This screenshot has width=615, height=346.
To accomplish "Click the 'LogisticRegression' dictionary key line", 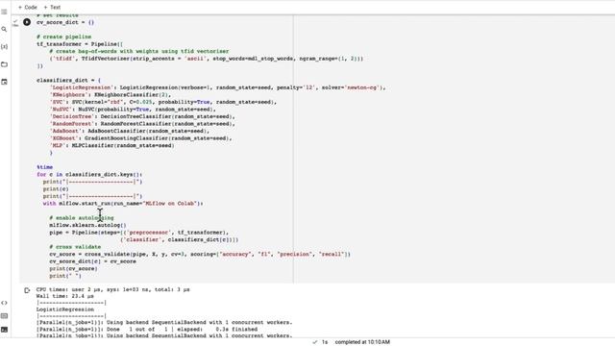I will click(x=217, y=87).
